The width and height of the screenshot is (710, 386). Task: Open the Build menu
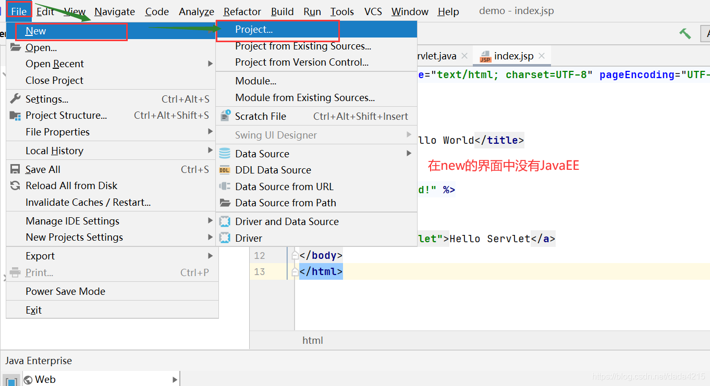[283, 11]
